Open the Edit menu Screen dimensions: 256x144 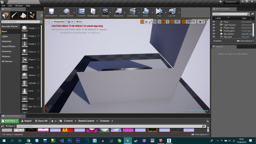[10, 6]
